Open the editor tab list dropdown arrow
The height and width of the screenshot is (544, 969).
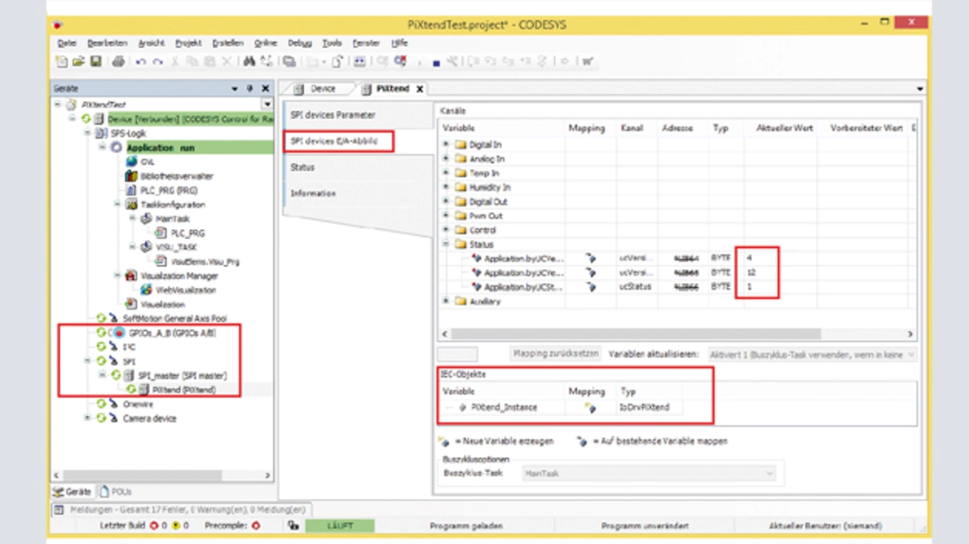pyautogui.click(x=920, y=89)
